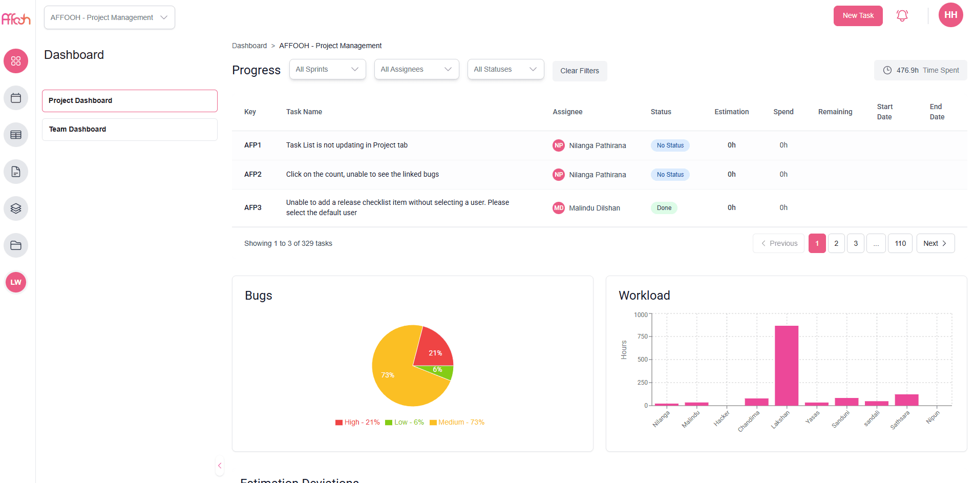Click the New Task button
Viewport: 975px width, 483px height.
point(858,15)
